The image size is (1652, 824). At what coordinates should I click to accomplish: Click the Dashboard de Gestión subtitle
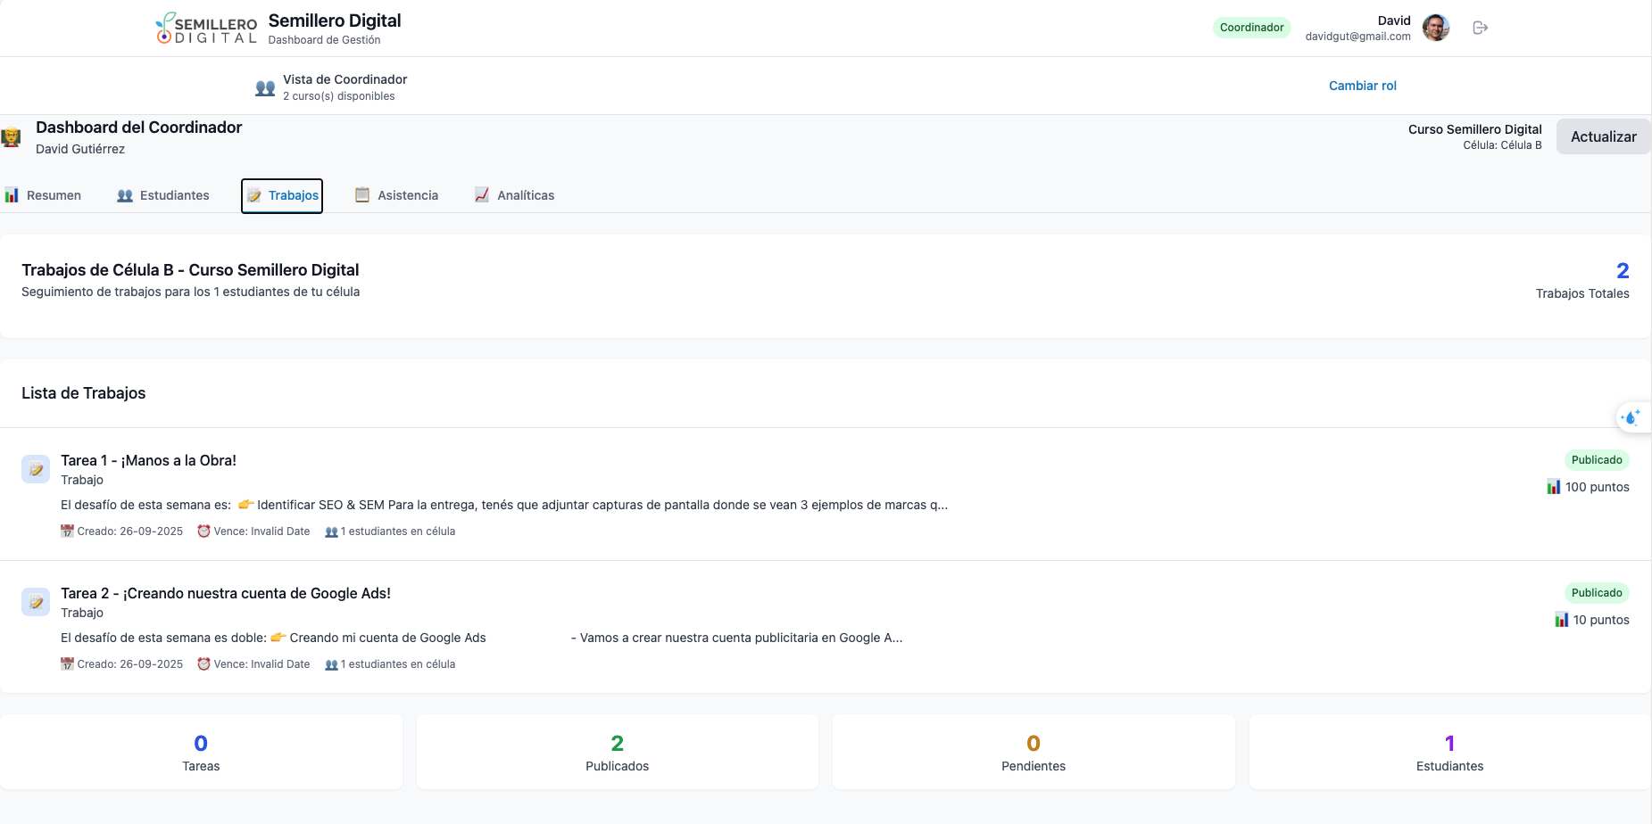(325, 40)
